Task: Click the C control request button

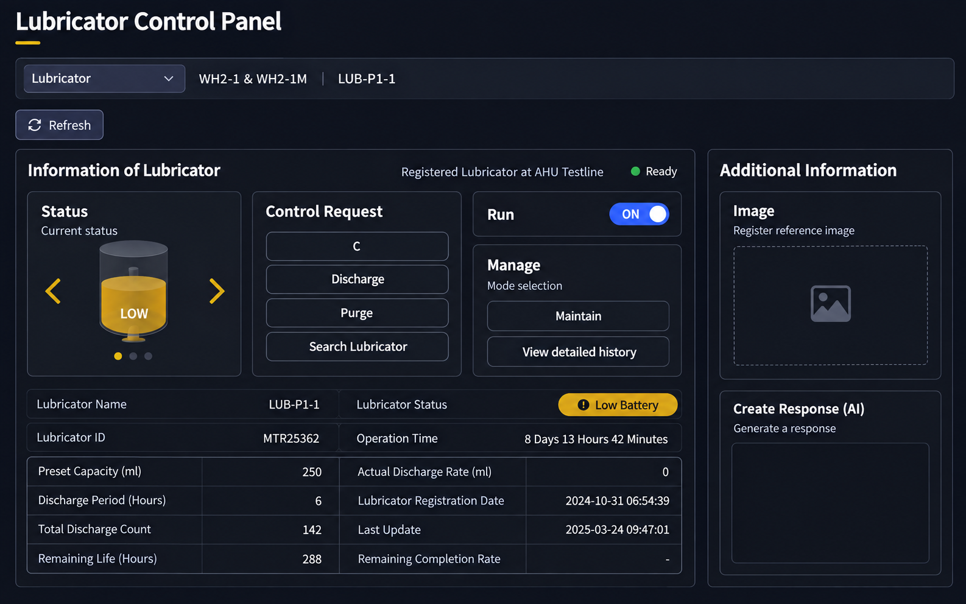Action: [357, 246]
